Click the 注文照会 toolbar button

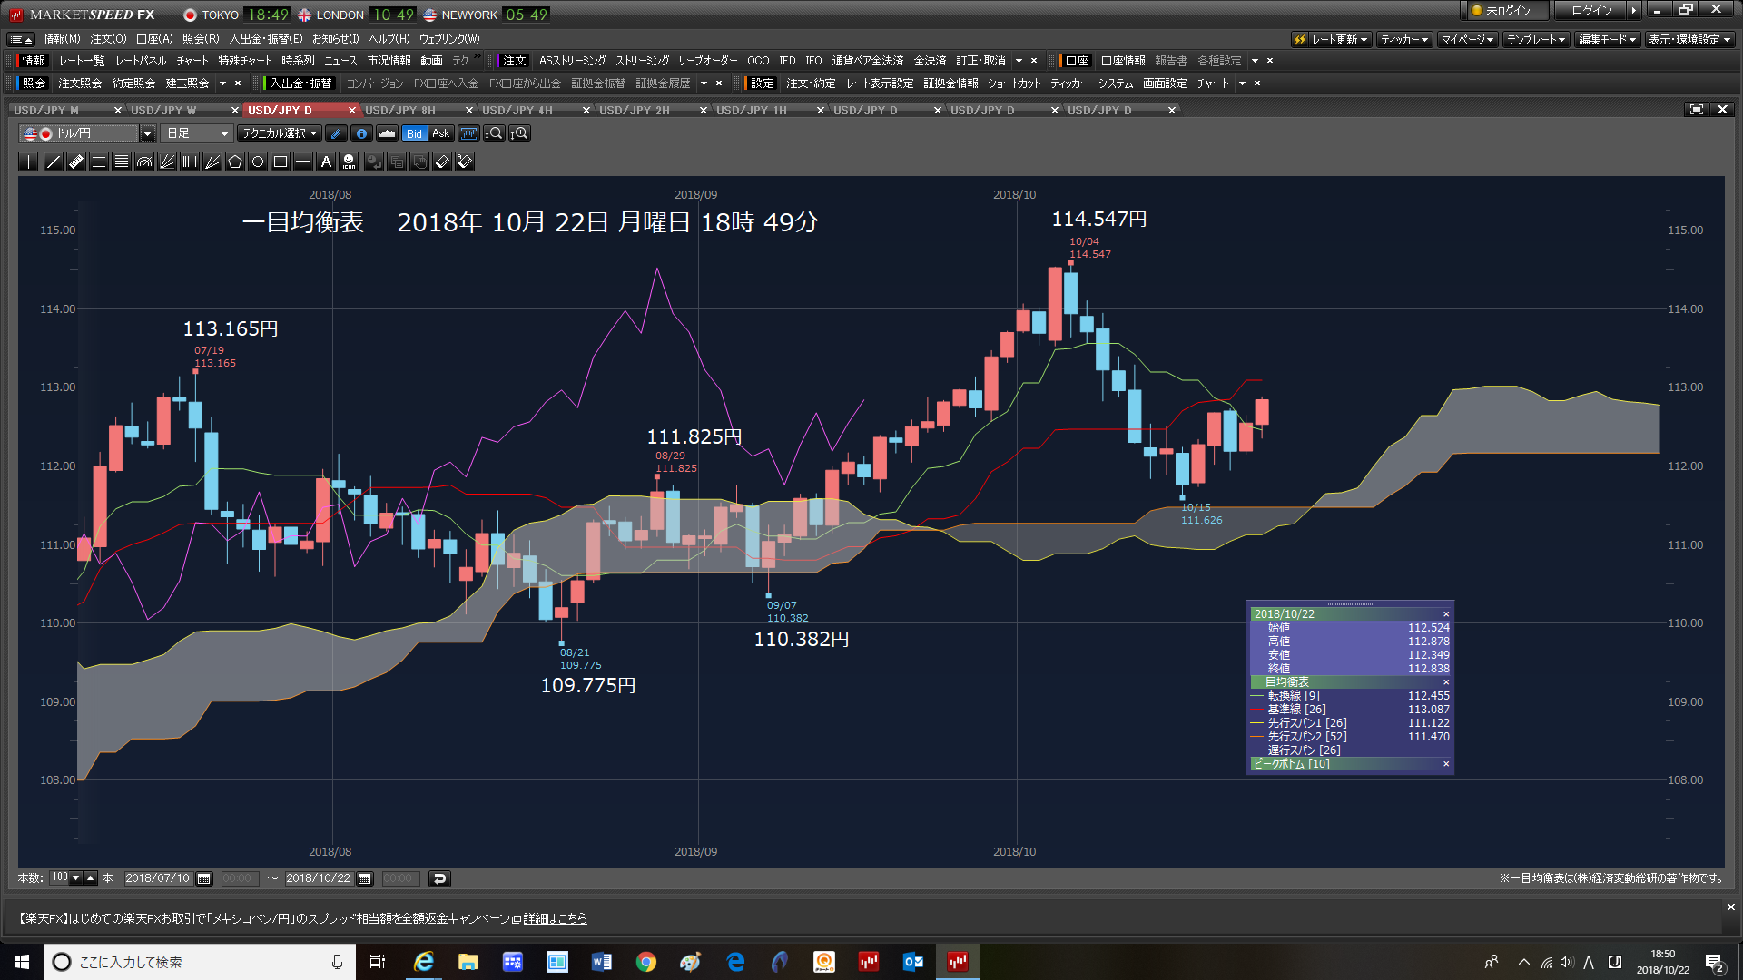click(80, 83)
